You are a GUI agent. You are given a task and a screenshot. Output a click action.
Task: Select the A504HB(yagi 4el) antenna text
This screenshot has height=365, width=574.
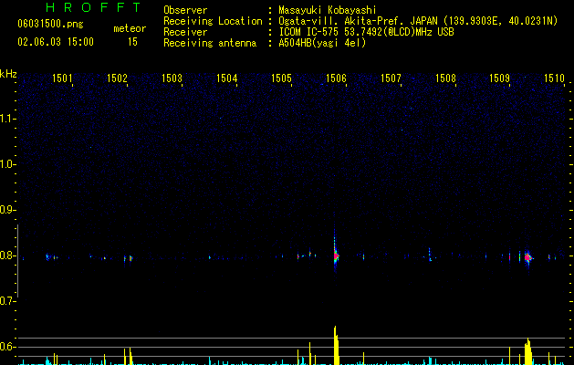tap(322, 43)
